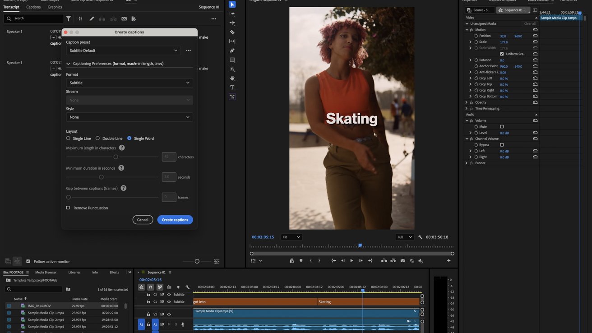Image resolution: width=592 pixels, height=333 pixels.
Task: Select the Rectangle shape tool
Action: [x=232, y=60]
